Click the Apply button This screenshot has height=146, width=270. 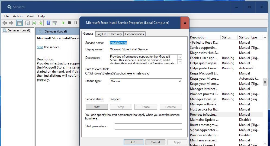pos(177,142)
